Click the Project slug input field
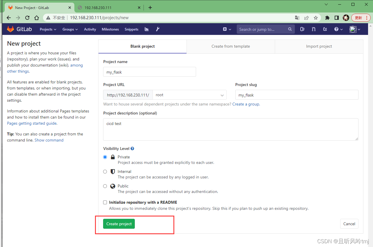The width and height of the screenshot is (373, 247). point(297,95)
